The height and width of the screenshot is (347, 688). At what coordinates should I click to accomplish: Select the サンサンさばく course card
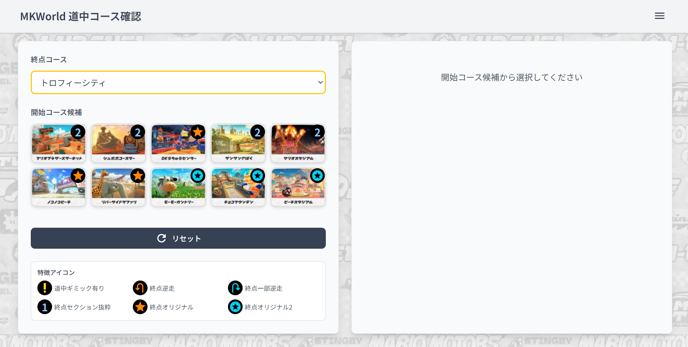238,143
